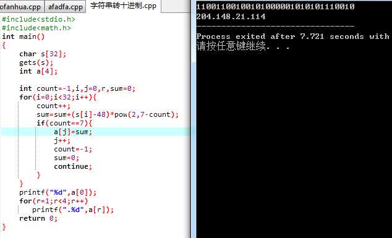
Task: Switch to the afadfa.cpp tab
Action: (66, 7)
